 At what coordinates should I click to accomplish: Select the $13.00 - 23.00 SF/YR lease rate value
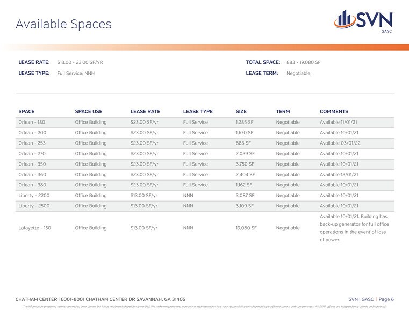pyautogui.click(x=80, y=62)
